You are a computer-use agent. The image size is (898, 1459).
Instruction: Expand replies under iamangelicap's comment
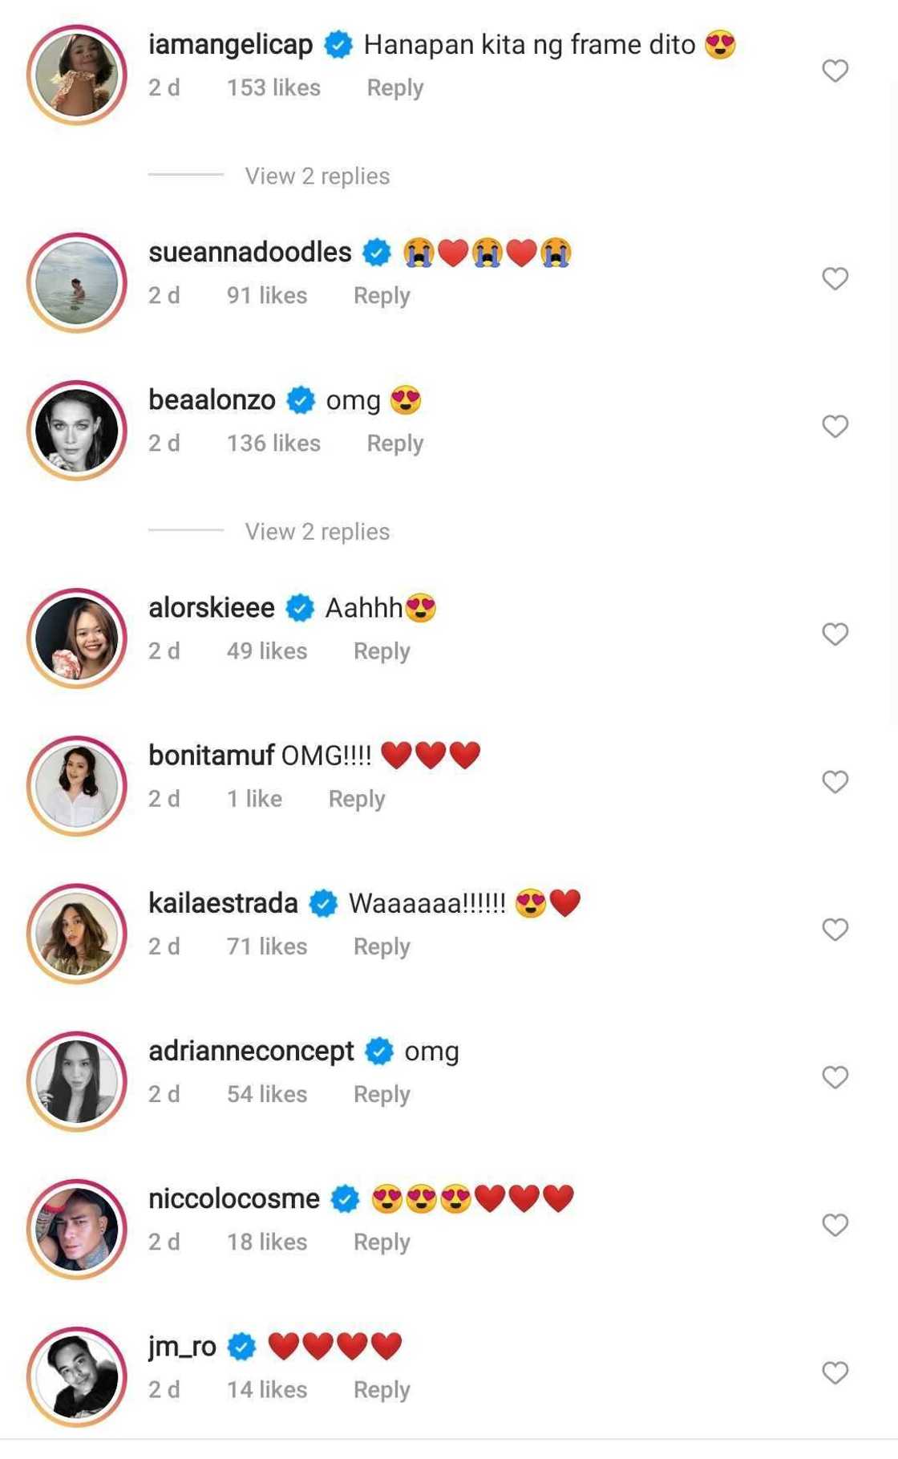[315, 175]
